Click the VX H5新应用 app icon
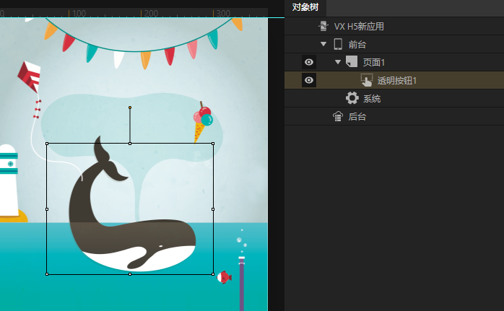Screen dimensions: 504x311 pos(323,26)
